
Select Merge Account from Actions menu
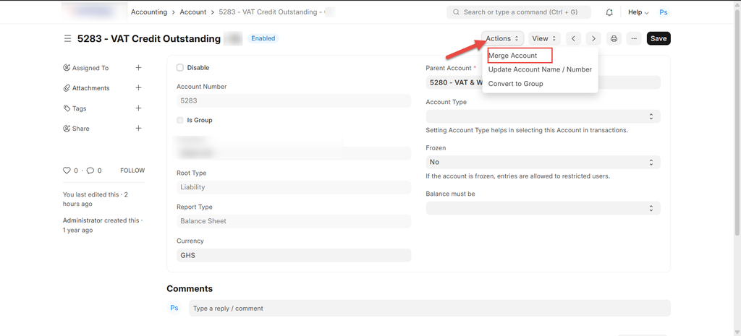click(513, 56)
